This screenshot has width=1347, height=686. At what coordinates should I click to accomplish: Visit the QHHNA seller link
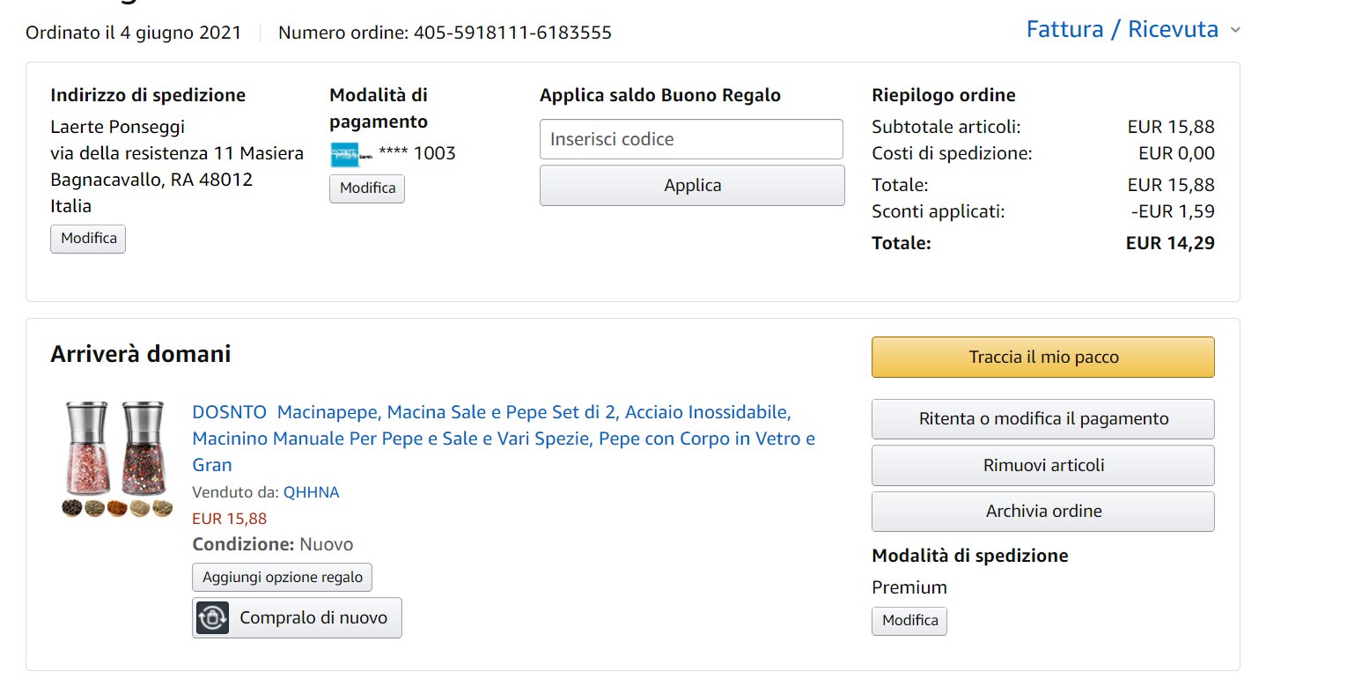311,492
